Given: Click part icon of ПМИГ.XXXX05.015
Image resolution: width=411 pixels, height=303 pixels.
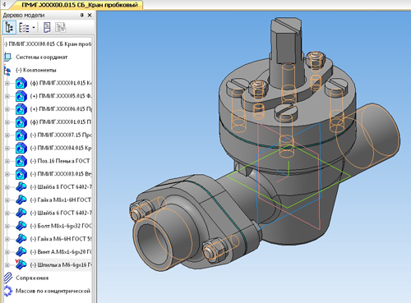Looking at the screenshot, I should pyautogui.click(x=21, y=96).
